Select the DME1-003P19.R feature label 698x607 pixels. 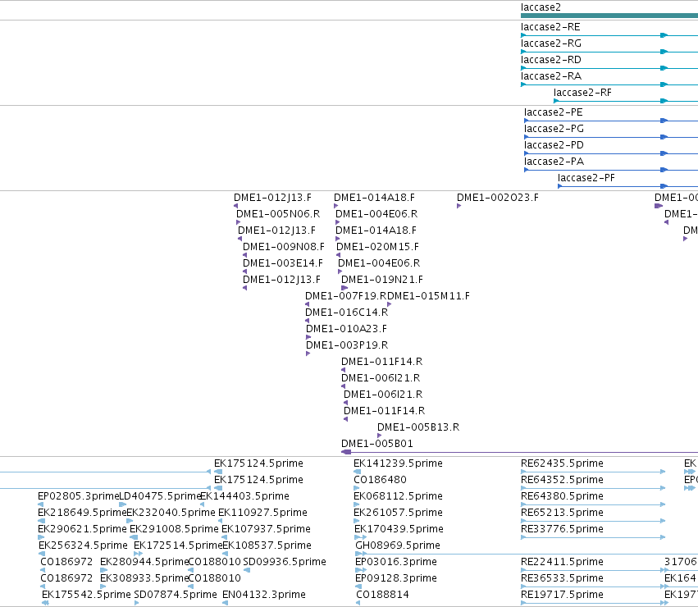pyautogui.click(x=347, y=345)
